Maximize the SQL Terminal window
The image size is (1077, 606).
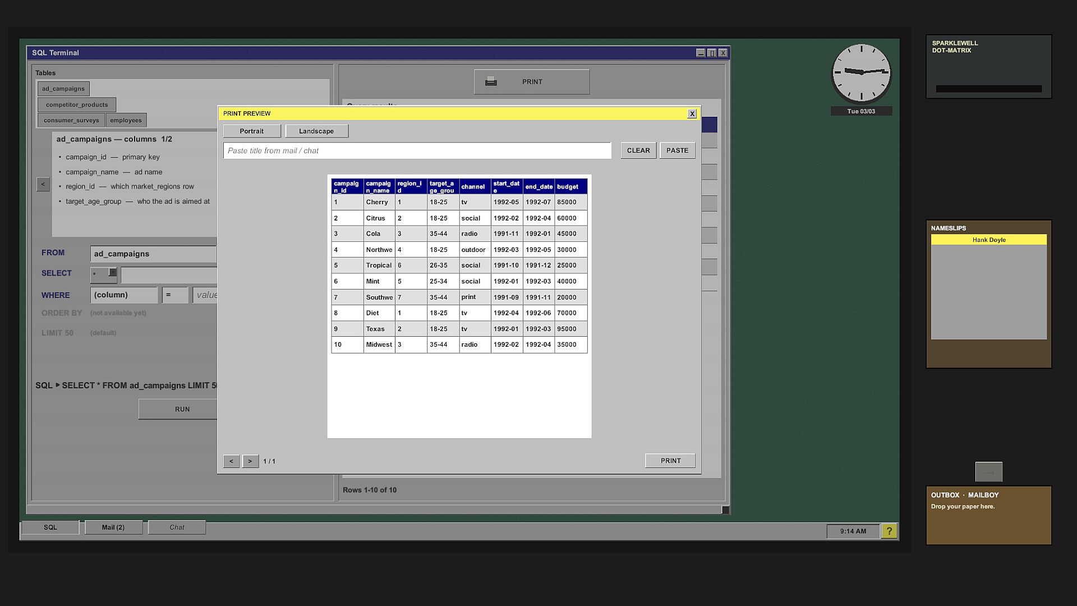(711, 53)
